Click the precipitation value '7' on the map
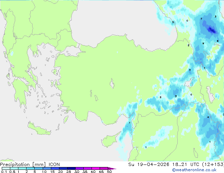224x173 pixels. pos(201,19)
